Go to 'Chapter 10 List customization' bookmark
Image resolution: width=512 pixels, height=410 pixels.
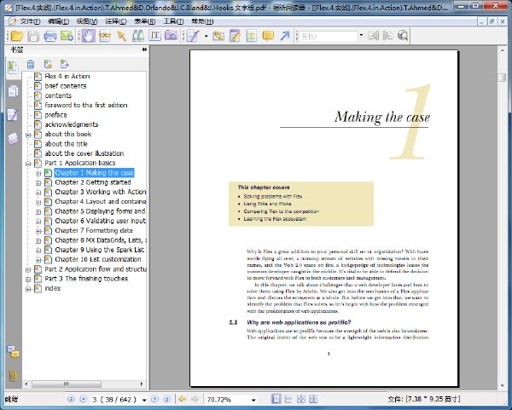98,259
